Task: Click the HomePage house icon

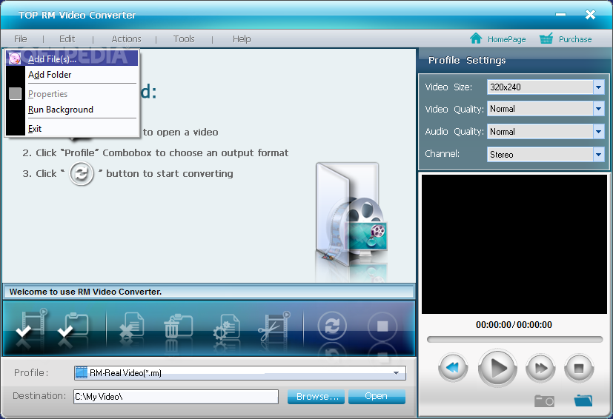Action: pos(476,38)
